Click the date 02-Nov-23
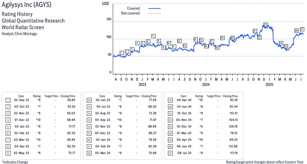 pyautogui.click(x=103, y=126)
